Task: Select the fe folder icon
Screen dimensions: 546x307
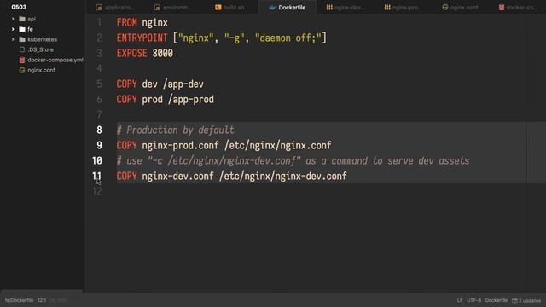Action: pyautogui.click(x=22, y=29)
